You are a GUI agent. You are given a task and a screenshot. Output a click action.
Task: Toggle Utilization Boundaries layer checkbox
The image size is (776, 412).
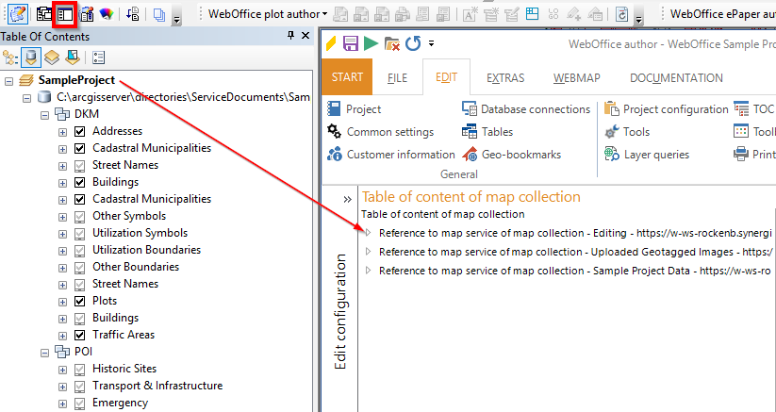(80, 250)
